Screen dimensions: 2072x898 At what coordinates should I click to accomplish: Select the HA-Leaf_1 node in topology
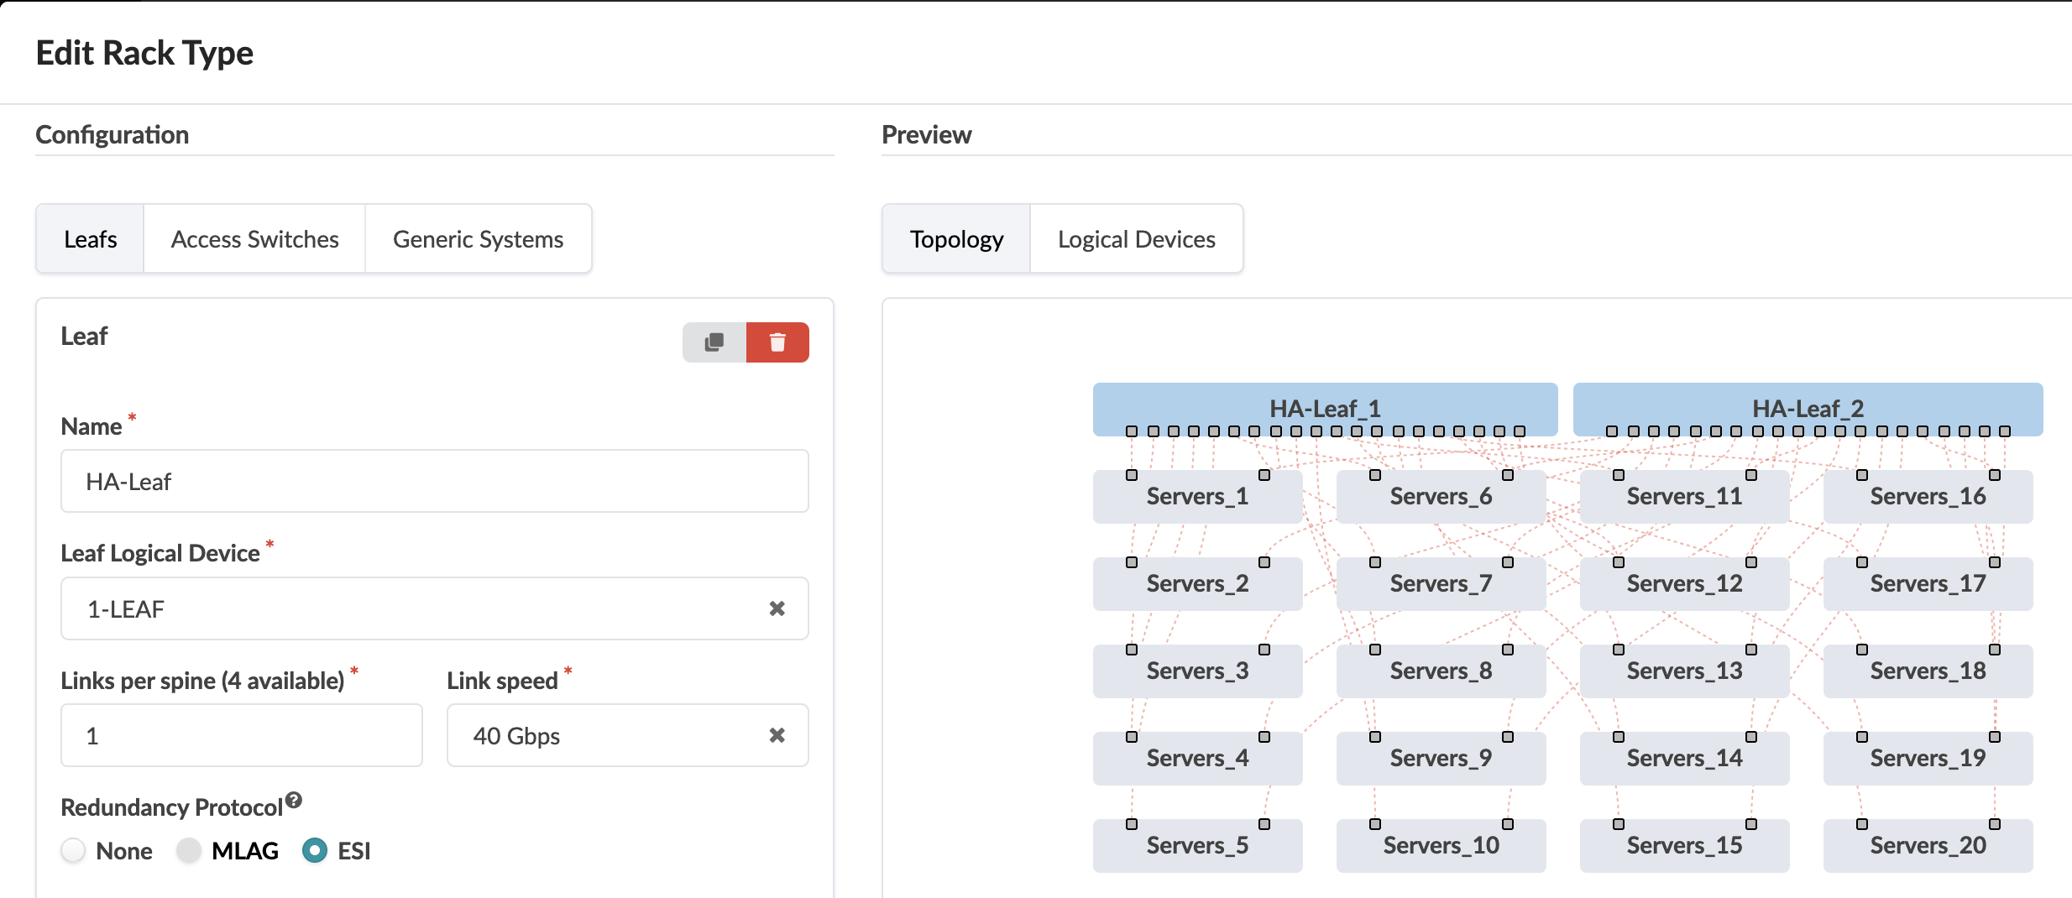click(x=1324, y=407)
